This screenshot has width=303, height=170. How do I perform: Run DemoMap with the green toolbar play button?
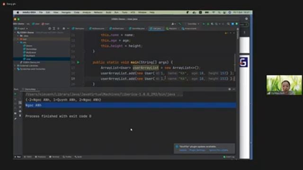click(204, 24)
